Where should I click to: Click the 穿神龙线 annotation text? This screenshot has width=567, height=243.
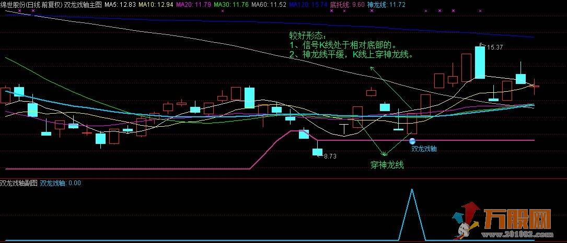387,165
